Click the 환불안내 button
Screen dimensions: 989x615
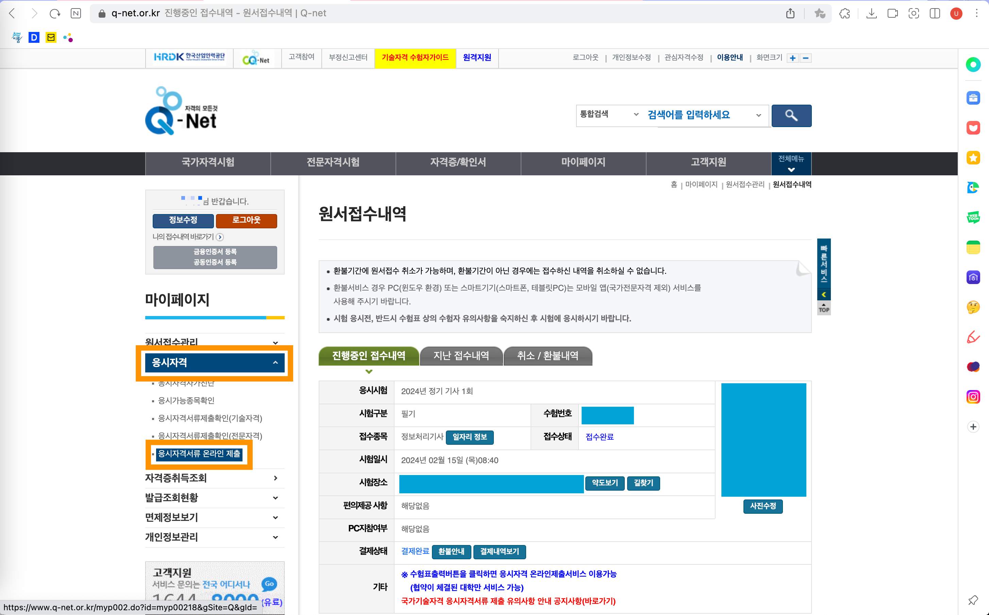[x=451, y=551]
